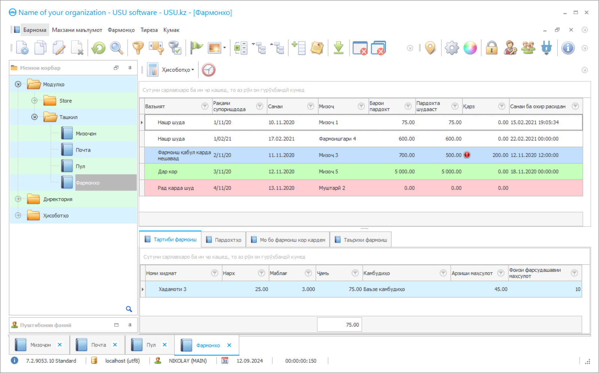Maximize the Пуштибонии фаннӣ panel
Screen dimensions: 599x373
click(117, 325)
